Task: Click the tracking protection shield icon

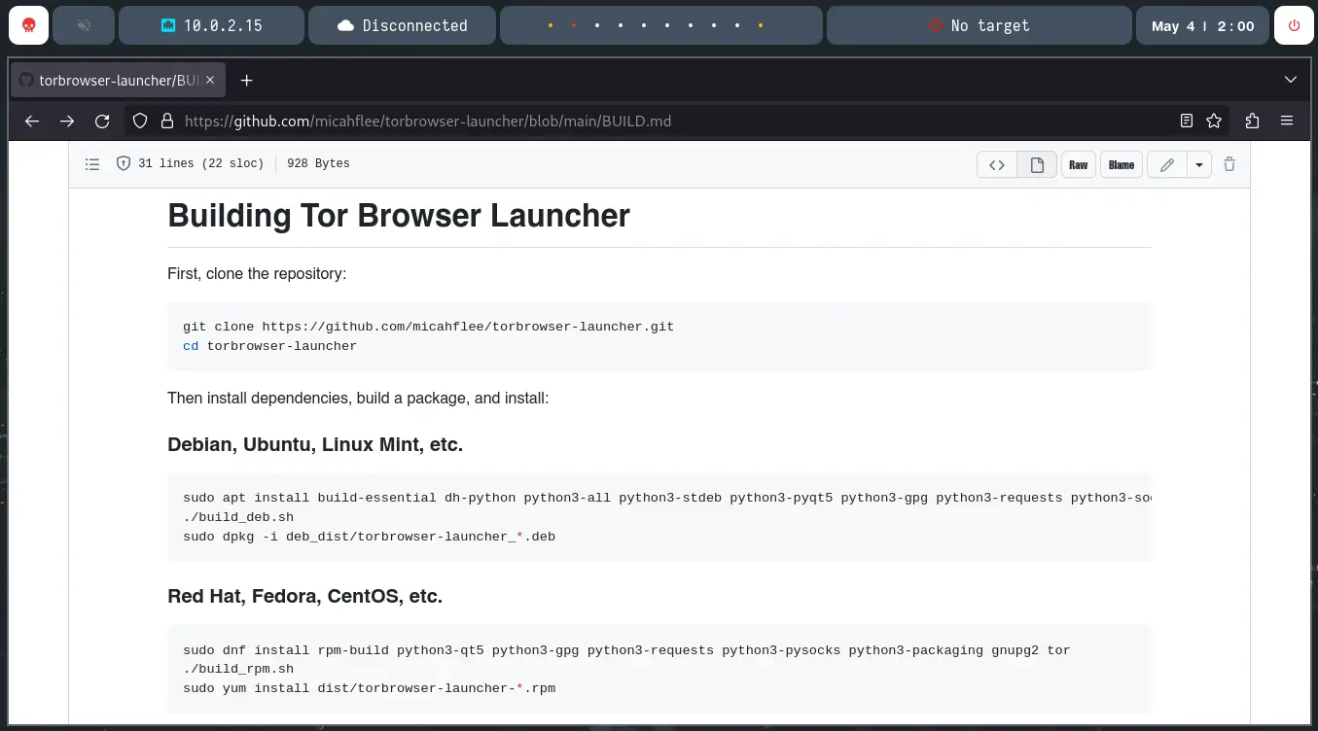Action: click(140, 122)
